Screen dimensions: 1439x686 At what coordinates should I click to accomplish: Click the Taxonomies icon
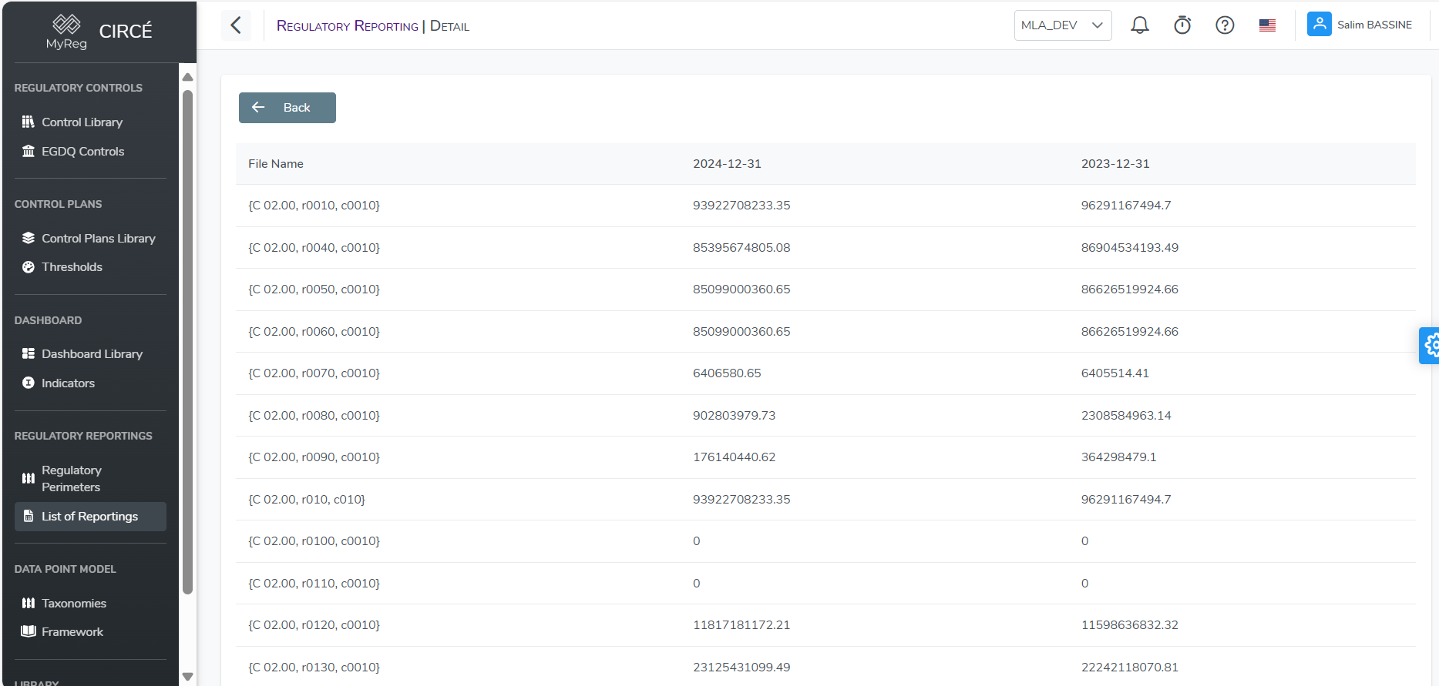click(29, 603)
